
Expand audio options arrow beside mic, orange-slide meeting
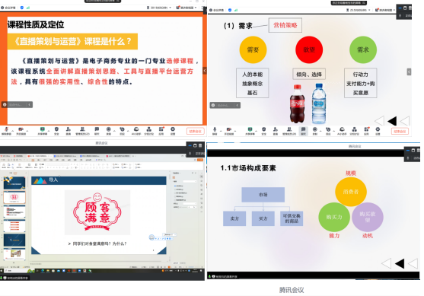click(x=13, y=131)
